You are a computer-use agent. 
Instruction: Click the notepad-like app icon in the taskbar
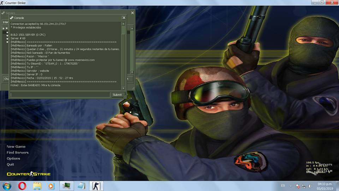point(81,186)
